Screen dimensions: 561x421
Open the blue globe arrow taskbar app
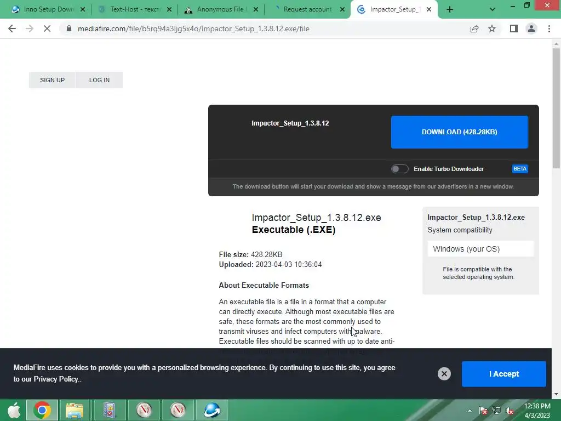pyautogui.click(x=212, y=410)
